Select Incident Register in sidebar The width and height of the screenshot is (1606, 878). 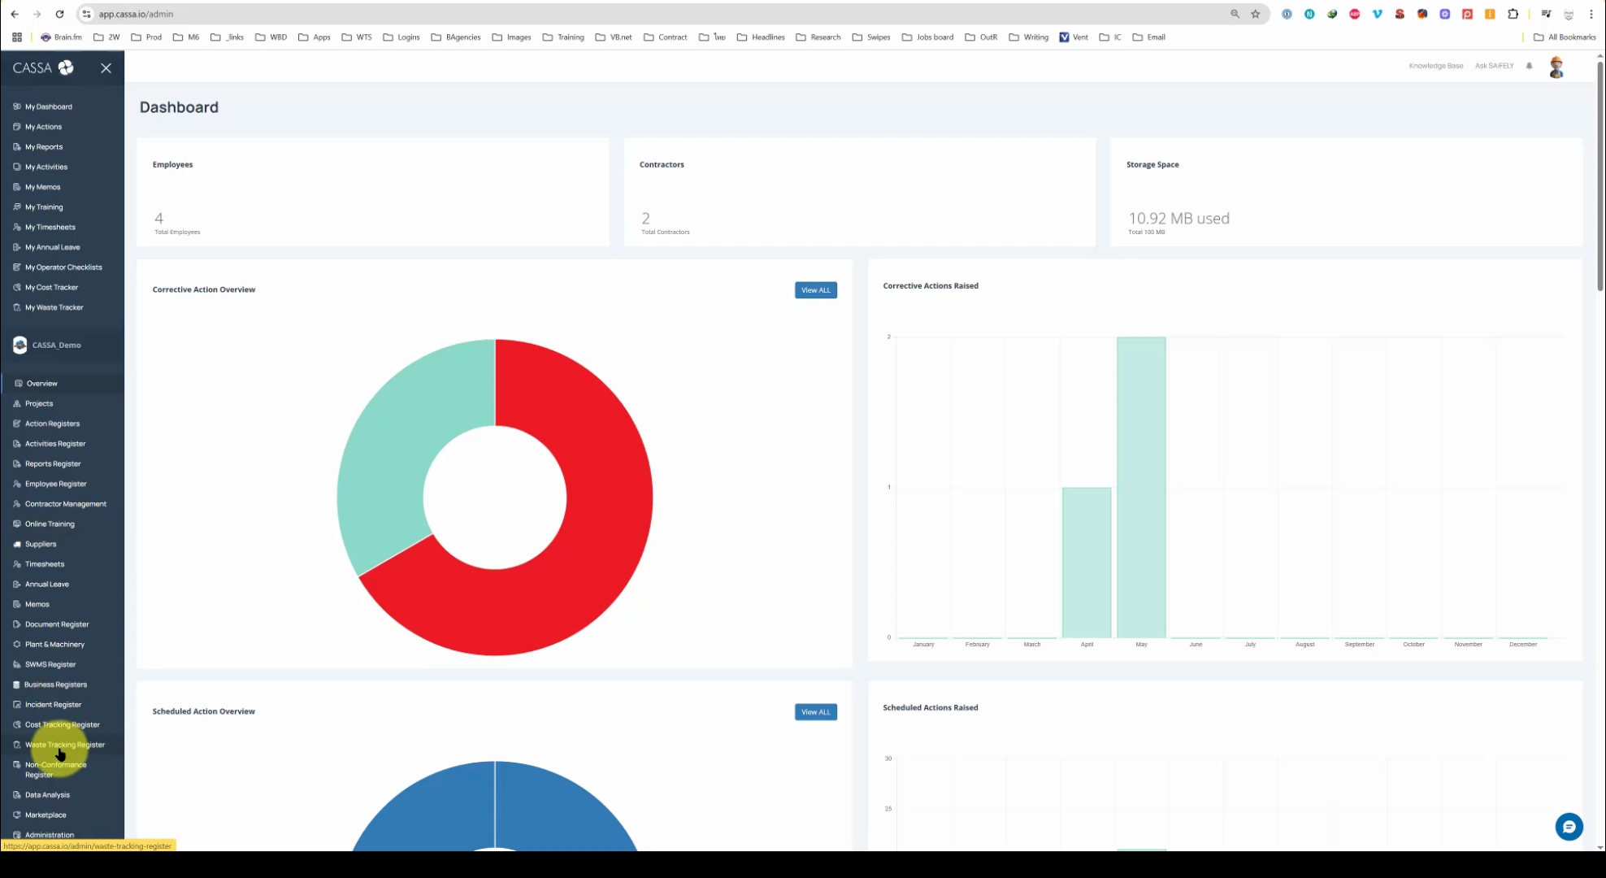53,705
